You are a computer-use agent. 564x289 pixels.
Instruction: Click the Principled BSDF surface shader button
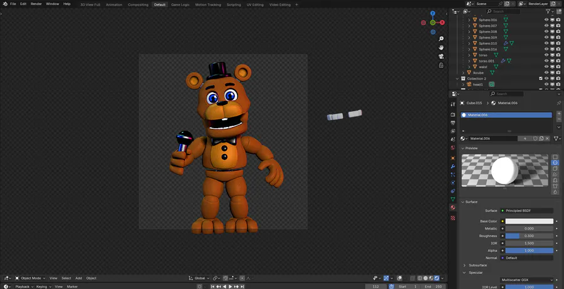(x=527, y=211)
